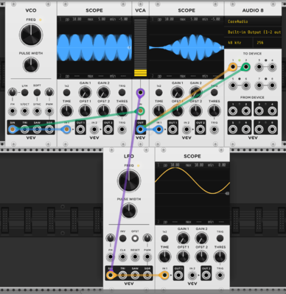Toggle the LFO OFST button
286x294 pixels.
pos(135,238)
